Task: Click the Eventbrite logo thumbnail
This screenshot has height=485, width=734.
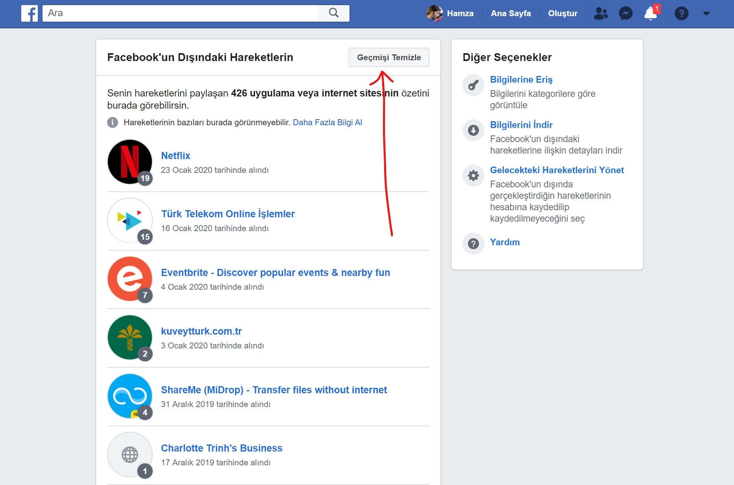Action: pyautogui.click(x=130, y=279)
